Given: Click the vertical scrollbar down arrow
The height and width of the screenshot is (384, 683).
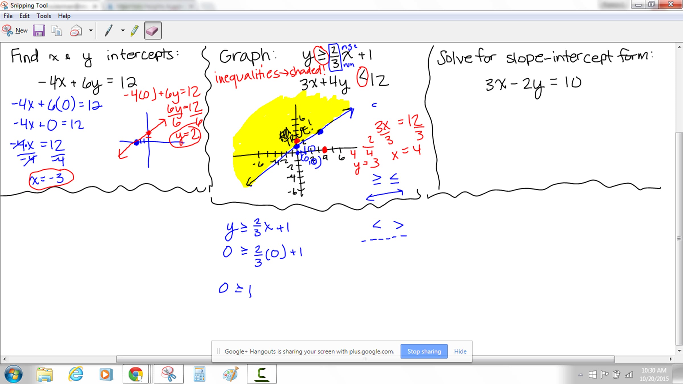Looking at the screenshot, I should click(x=680, y=351).
